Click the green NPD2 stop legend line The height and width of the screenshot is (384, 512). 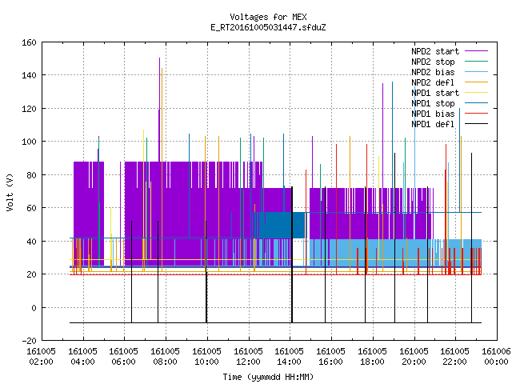coord(476,62)
